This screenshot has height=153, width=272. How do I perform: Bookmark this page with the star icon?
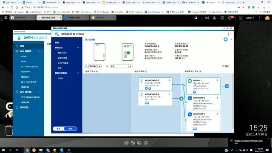[243, 7]
